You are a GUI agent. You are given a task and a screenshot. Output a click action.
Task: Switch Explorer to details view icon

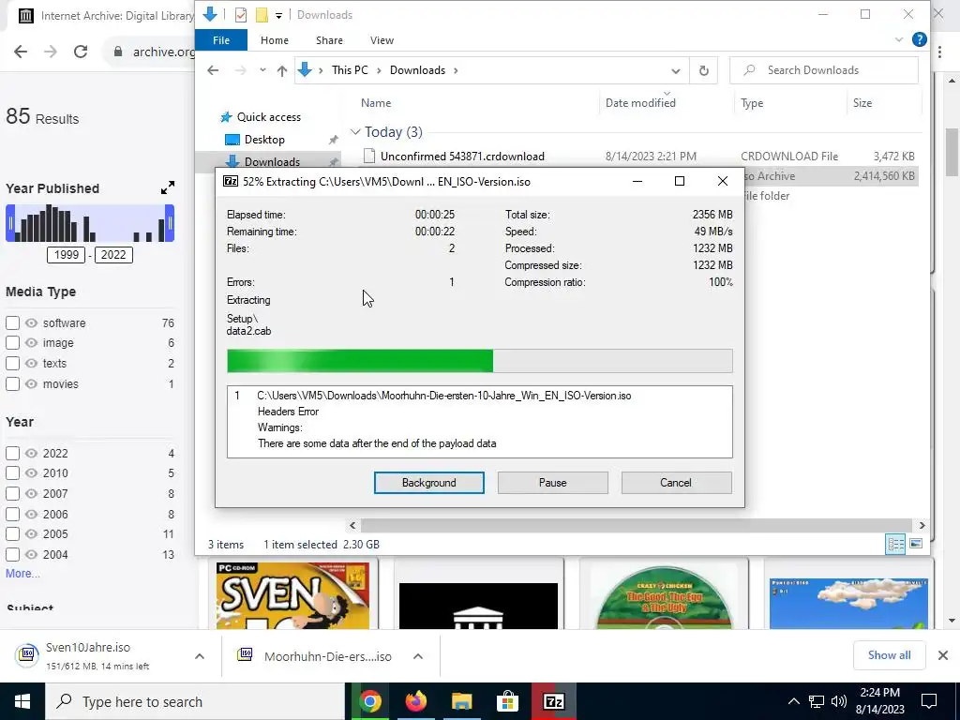895,544
